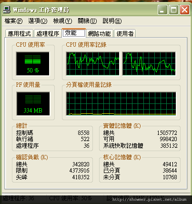This screenshot has height=204, width=192.
Task: Click the 系統快取記憶體 value 385132
Action: 169,145
